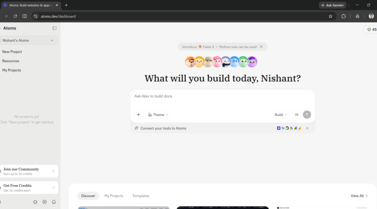This screenshot has width=377, height=209.
Task: Send the prompt with the up-arrow button
Action: pyautogui.click(x=307, y=115)
